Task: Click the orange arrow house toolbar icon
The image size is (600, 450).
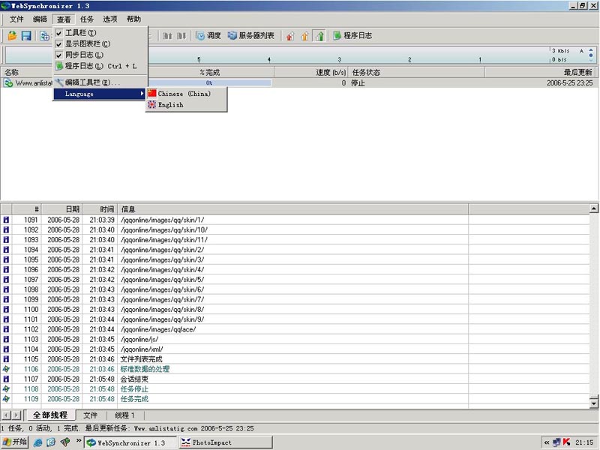Action: [x=304, y=36]
